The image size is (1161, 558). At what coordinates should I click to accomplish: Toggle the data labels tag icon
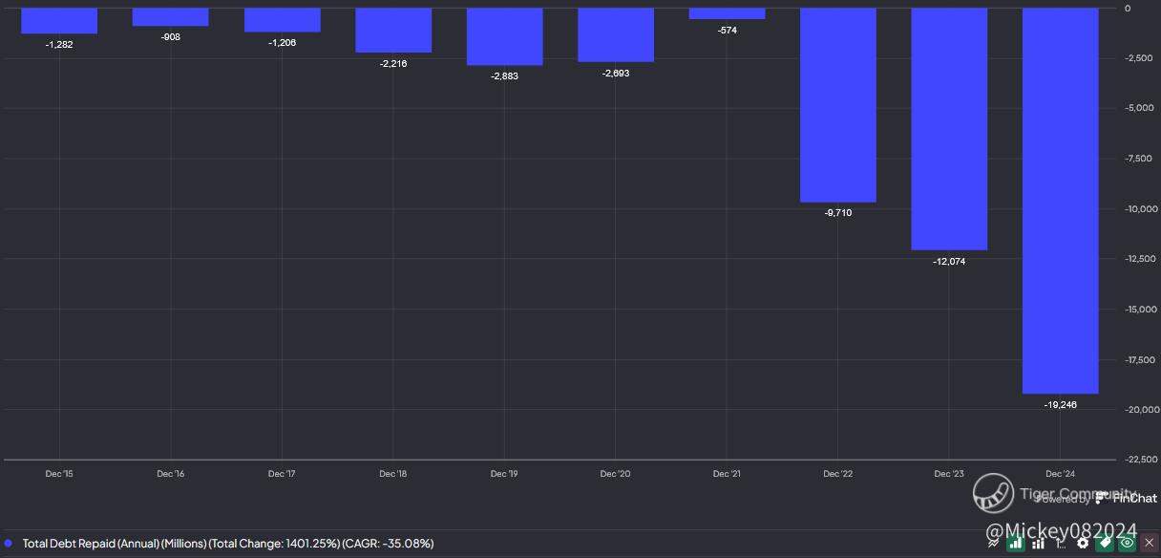click(x=1105, y=543)
